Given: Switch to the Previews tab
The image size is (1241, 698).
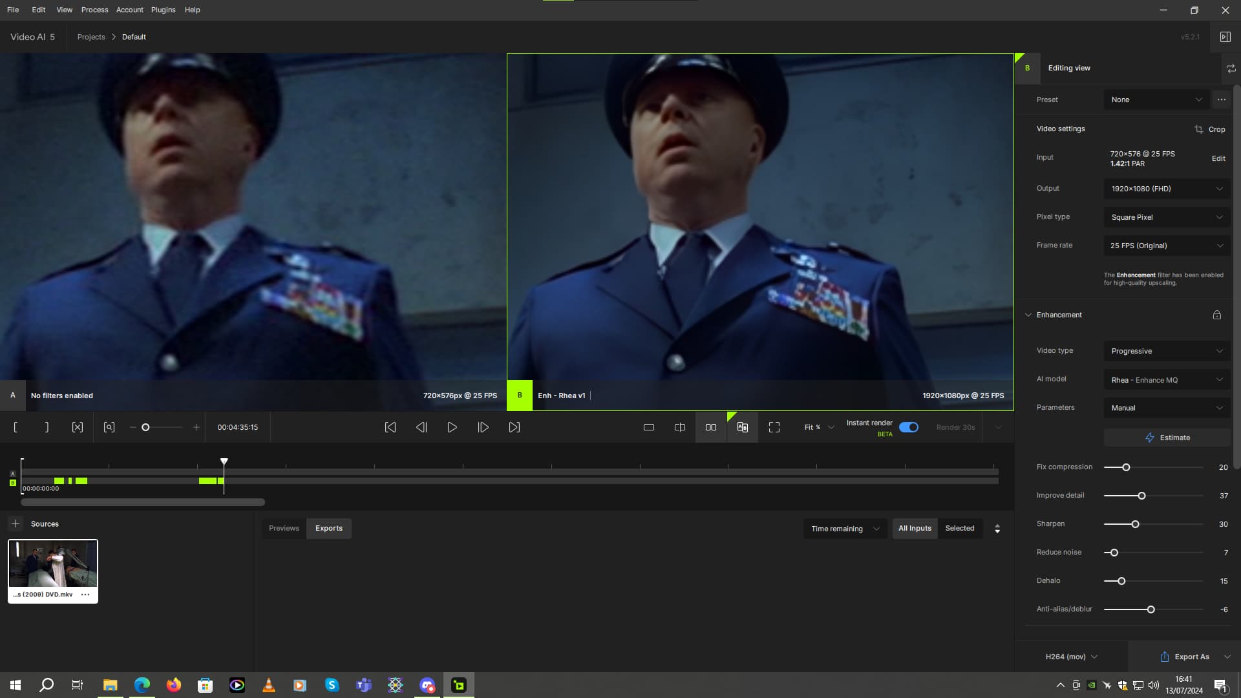Looking at the screenshot, I should [x=284, y=528].
